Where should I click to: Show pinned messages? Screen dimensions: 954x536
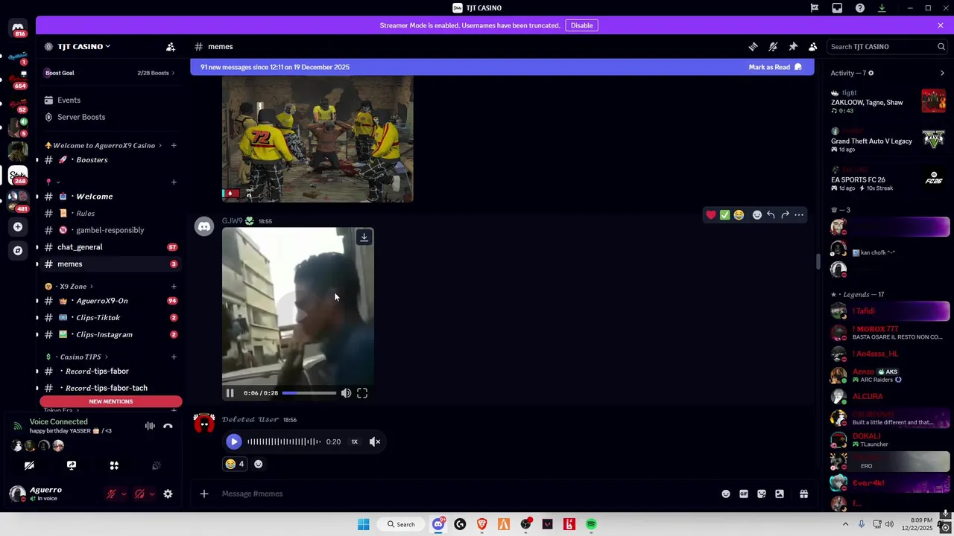tap(793, 46)
